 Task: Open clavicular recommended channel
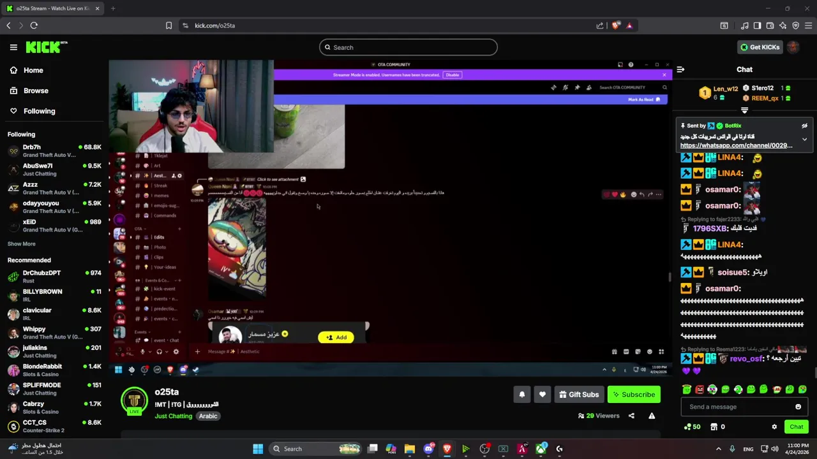coord(54,314)
